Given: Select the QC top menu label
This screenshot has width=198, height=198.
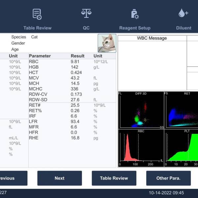Looking at the screenshot, I should (x=86, y=28).
